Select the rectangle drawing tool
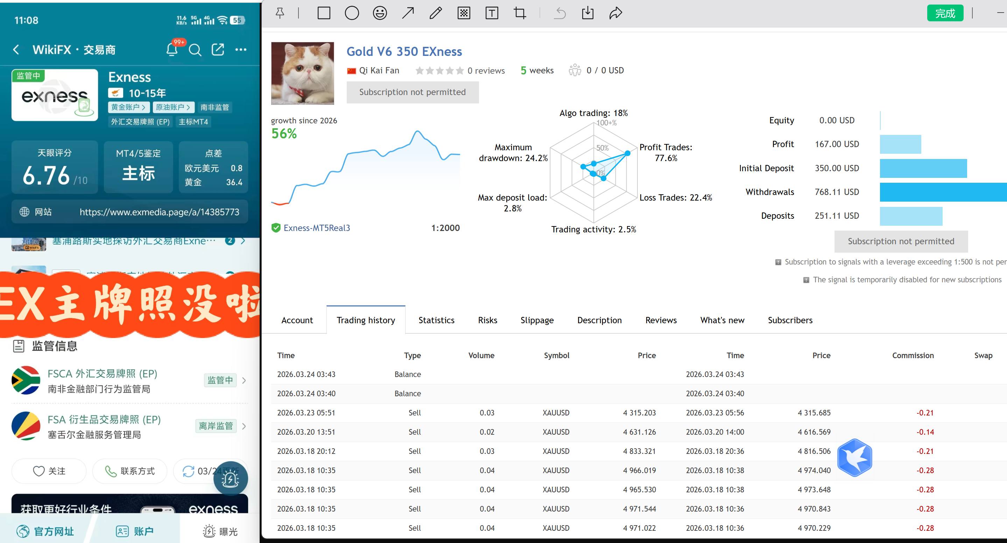This screenshot has height=543, width=1007. click(324, 13)
